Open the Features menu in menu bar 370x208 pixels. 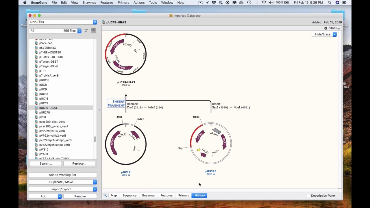(x=107, y=3)
